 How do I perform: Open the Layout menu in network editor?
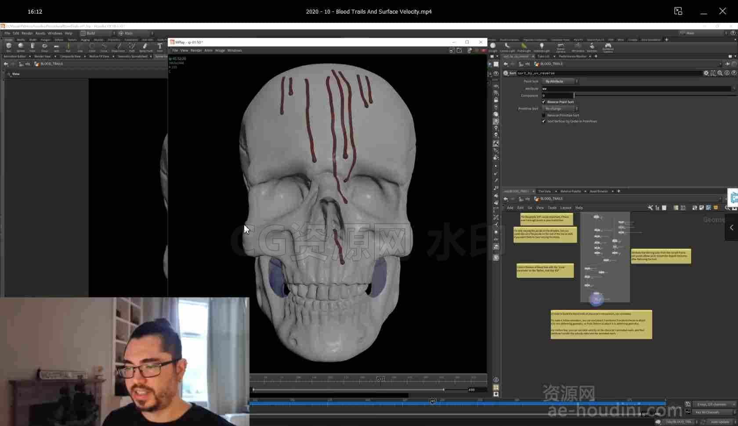566,208
